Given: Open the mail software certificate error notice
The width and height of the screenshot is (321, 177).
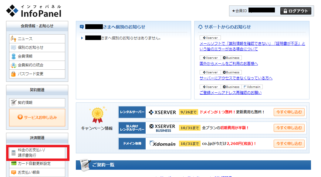Looking at the screenshot, I should click(252, 46).
